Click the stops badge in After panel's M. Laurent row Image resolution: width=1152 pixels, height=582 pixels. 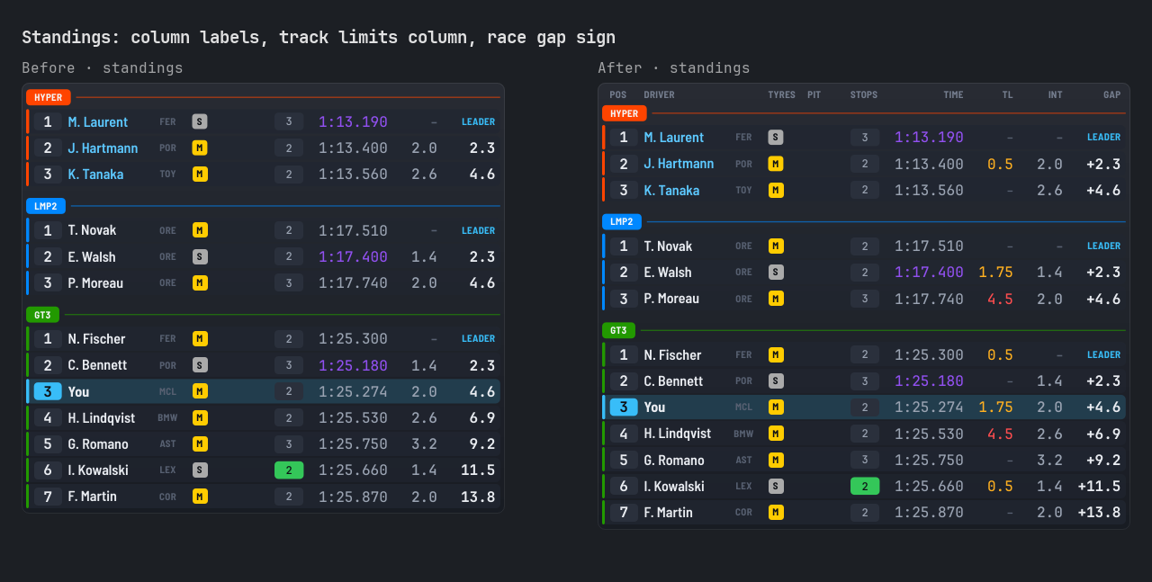coord(865,138)
